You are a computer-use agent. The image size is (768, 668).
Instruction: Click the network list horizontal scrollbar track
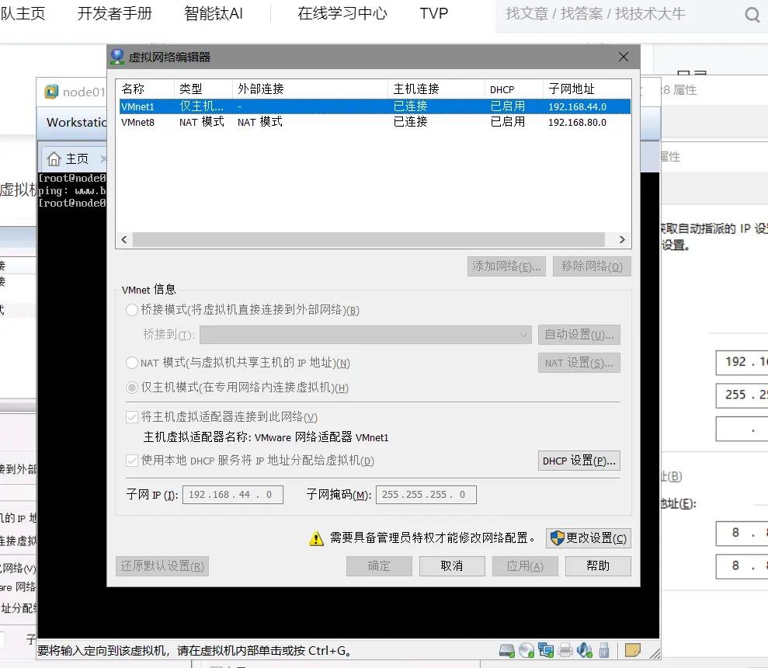[x=368, y=240]
